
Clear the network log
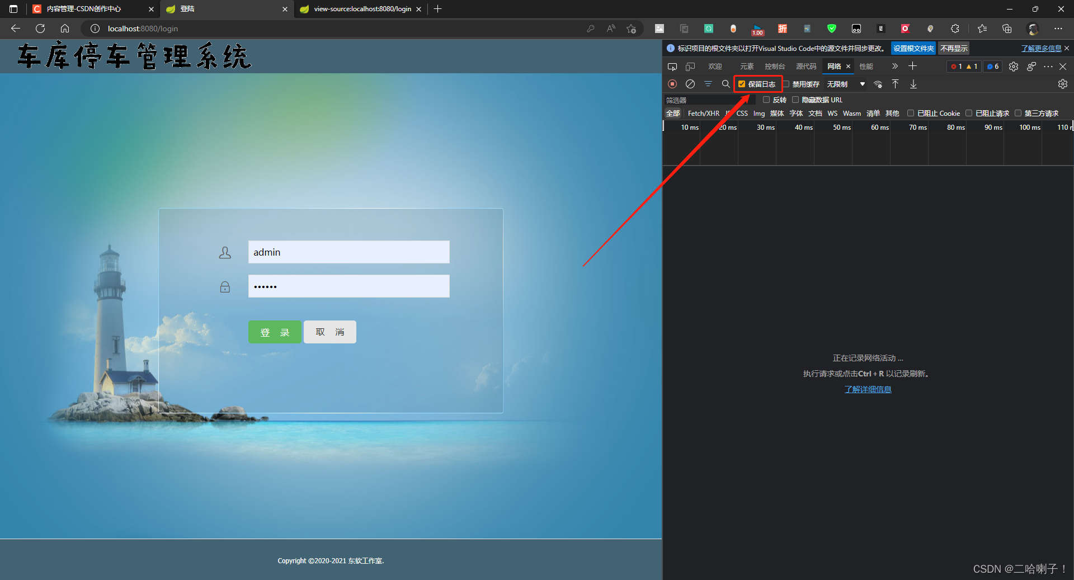(690, 84)
